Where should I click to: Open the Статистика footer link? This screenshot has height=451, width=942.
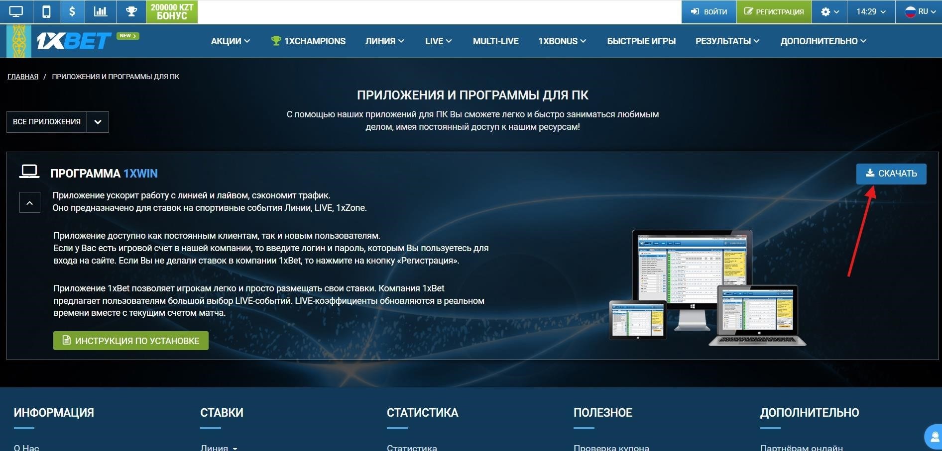(412, 448)
